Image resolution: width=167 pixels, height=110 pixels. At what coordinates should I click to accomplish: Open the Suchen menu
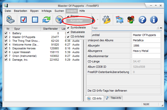tap(59, 11)
